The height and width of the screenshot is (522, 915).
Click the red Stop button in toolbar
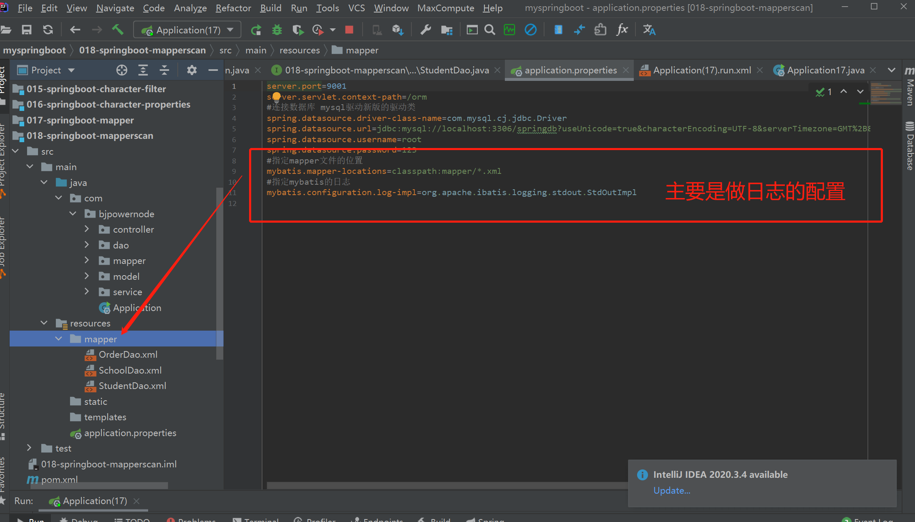click(349, 30)
